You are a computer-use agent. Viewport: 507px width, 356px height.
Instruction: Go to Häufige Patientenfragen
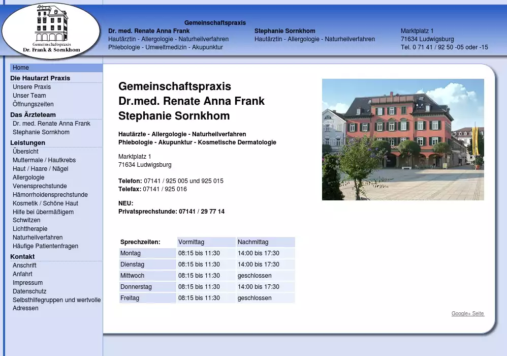[x=45, y=246]
